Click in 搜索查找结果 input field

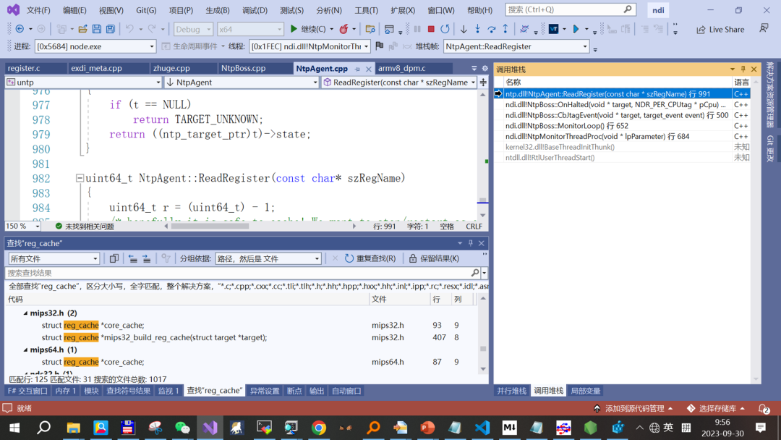(x=238, y=273)
